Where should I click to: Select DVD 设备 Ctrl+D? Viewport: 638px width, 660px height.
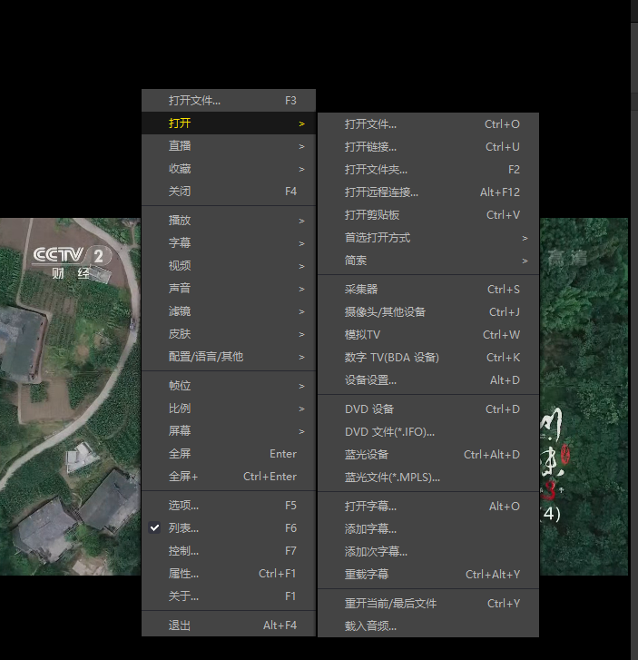click(x=428, y=409)
